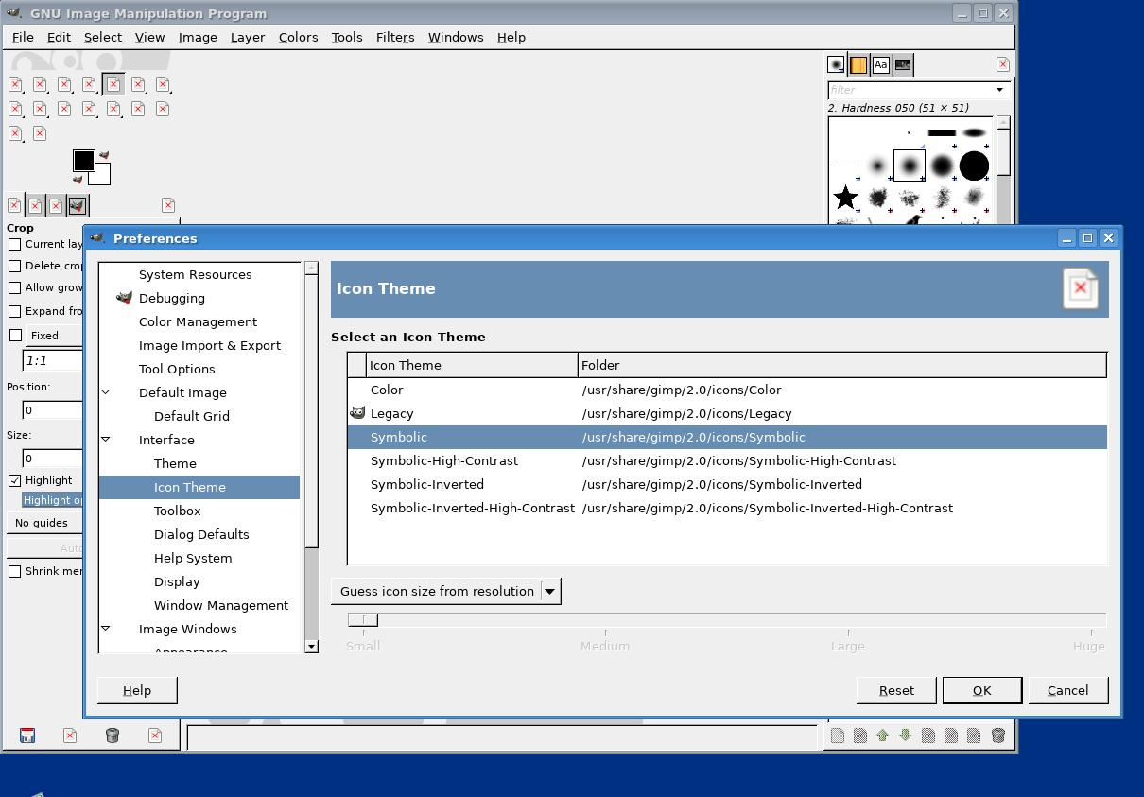Open the Wilber-icon tab in the tool options dock

coord(78,205)
